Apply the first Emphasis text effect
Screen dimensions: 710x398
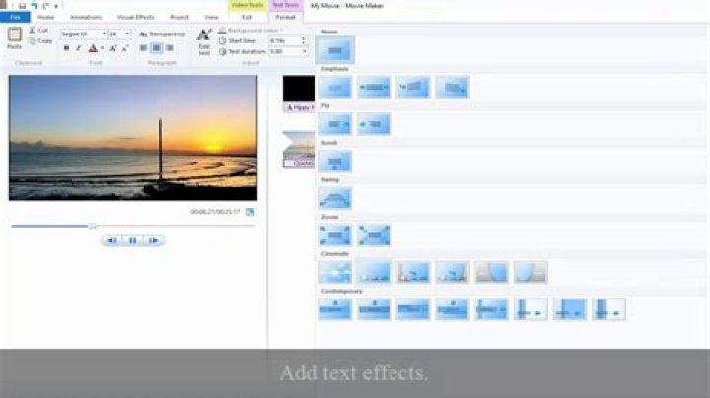(335, 88)
